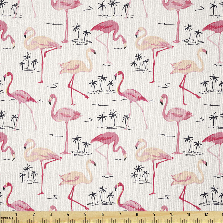
Task: Click the number 10 on the ruler
Action: [172, 214]
